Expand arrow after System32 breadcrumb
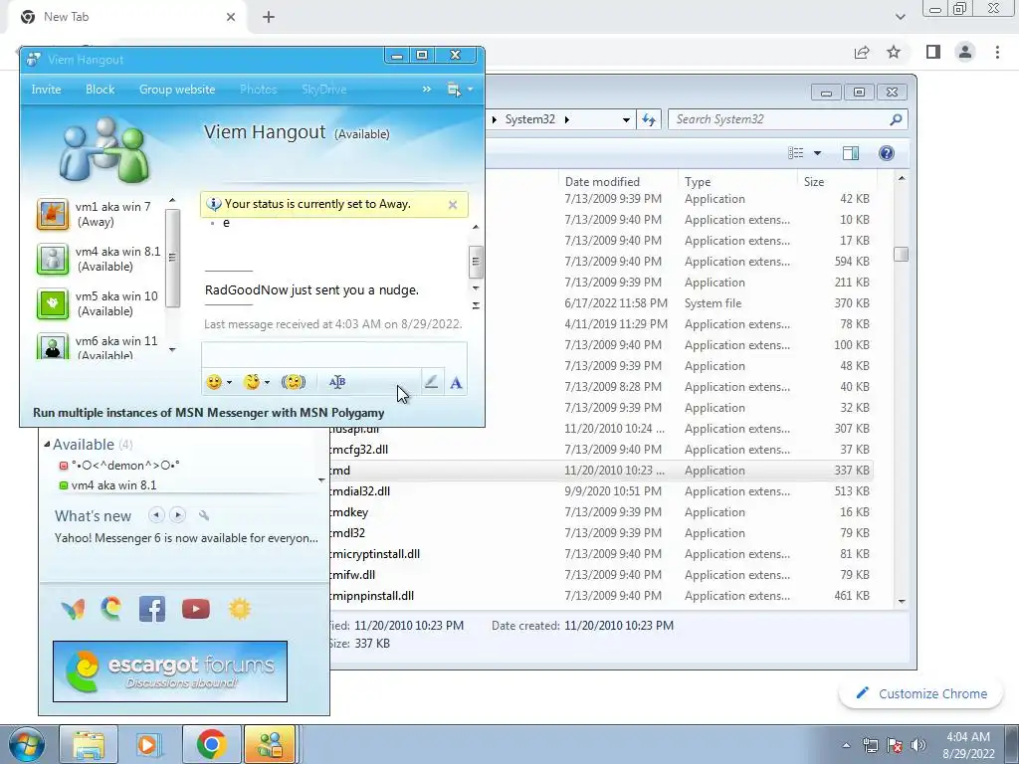This screenshot has width=1019, height=764. click(567, 119)
